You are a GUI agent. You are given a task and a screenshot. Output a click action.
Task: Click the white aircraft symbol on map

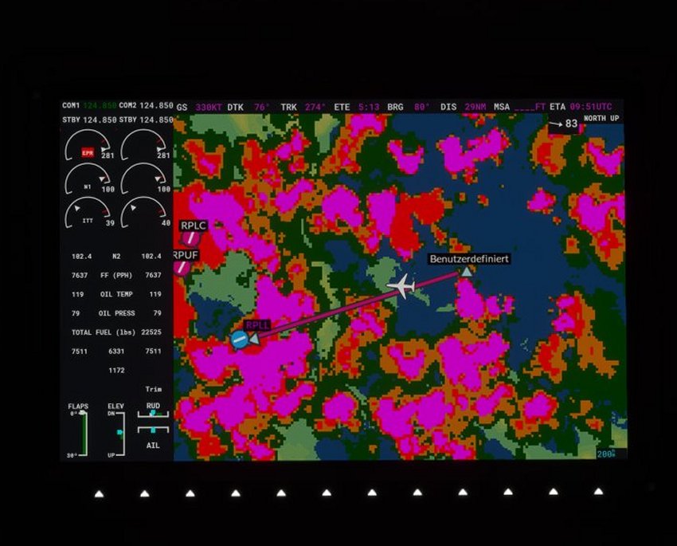(402, 285)
